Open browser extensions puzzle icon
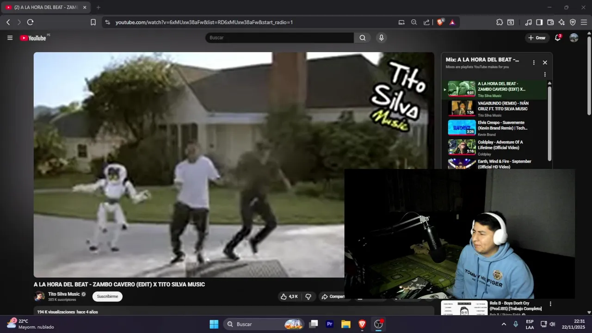The height and width of the screenshot is (333, 592). (x=499, y=22)
